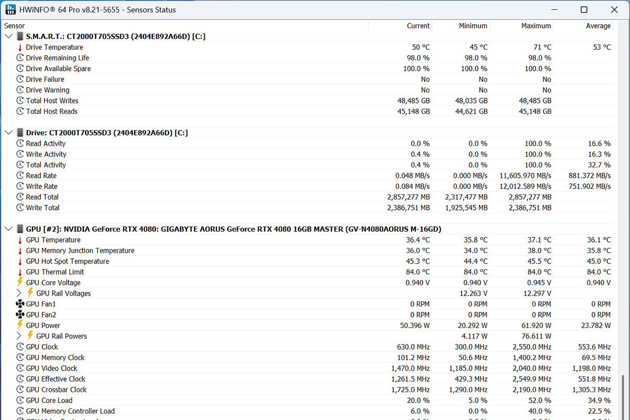Select the GPU Effective Clock row label

click(x=56, y=379)
